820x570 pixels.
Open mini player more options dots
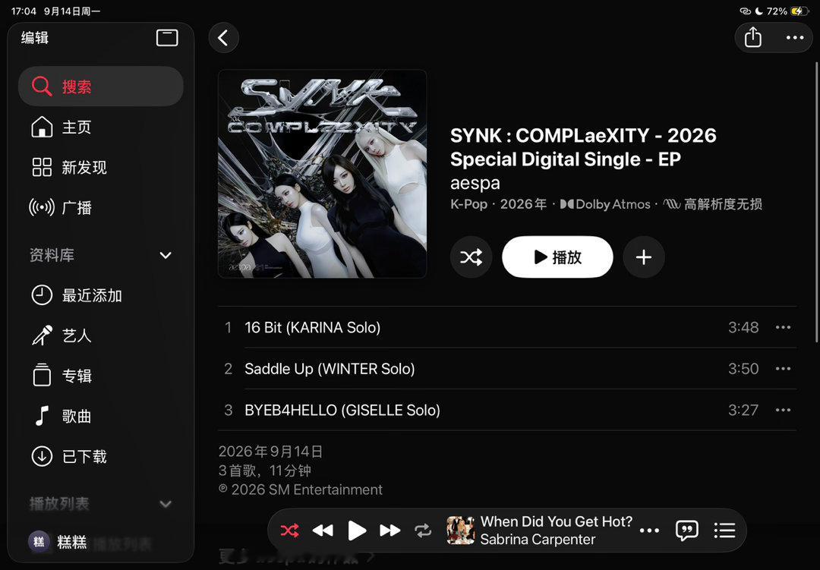point(649,531)
